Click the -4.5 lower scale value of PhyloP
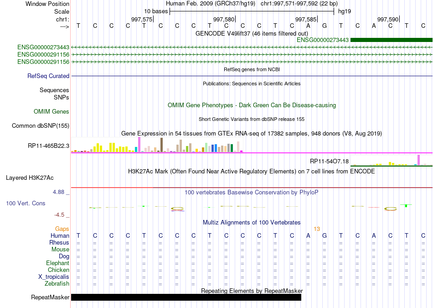Image resolution: width=433 pixels, height=308 pixels. (x=59, y=215)
